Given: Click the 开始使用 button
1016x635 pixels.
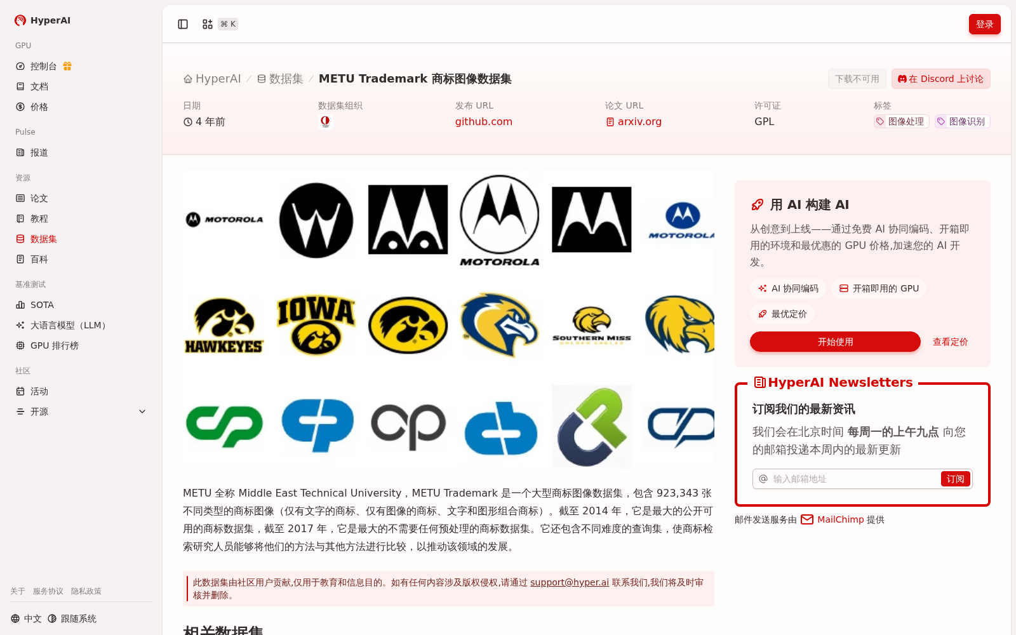Looking at the screenshot, I should coord(835,342).
